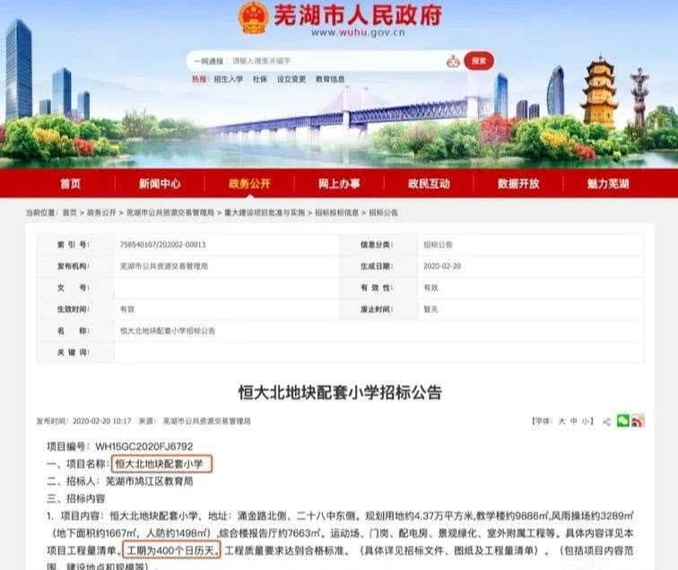
Task: Click the 招标人 芜湖市鸠江区教育局 line
Action: 120,481
